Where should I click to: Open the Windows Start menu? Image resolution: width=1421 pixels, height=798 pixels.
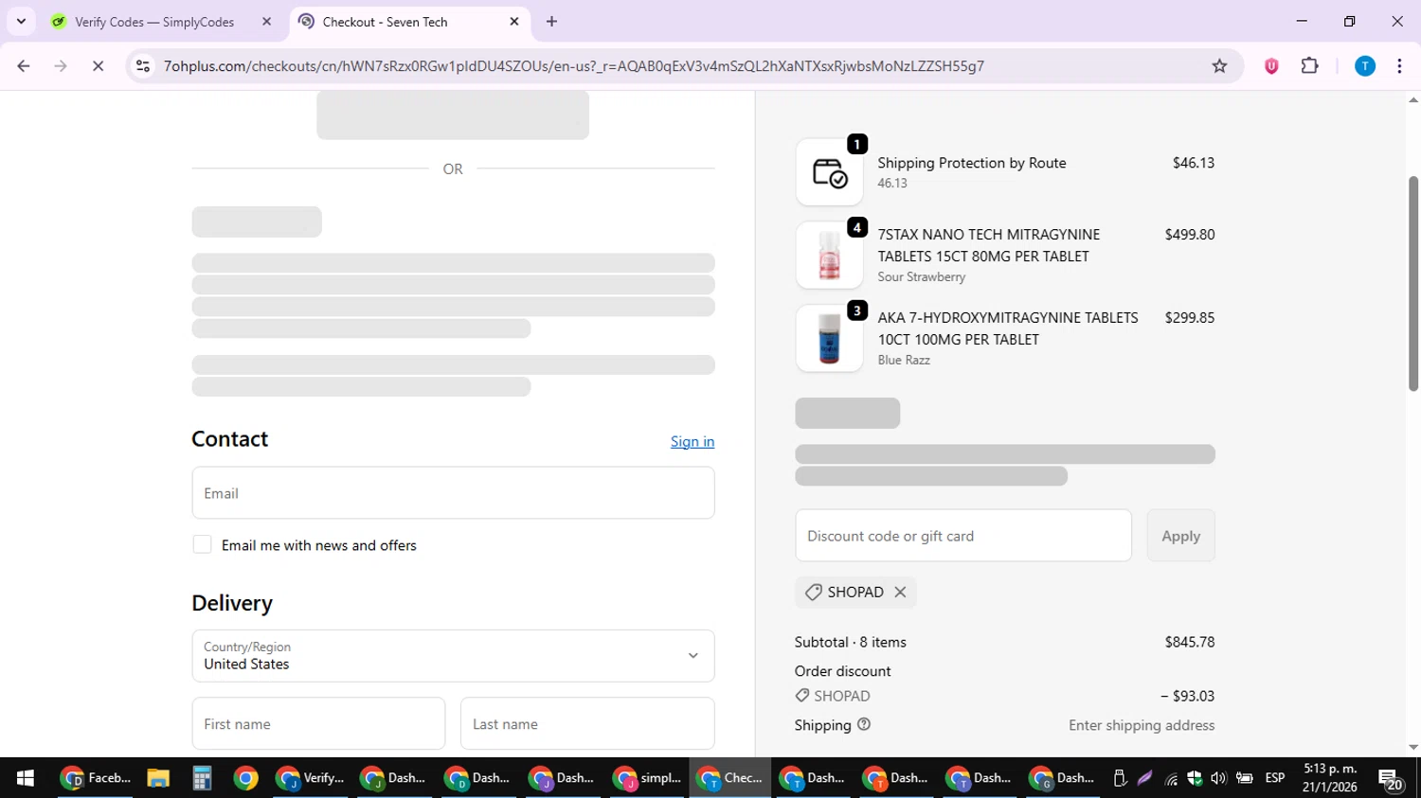click(26, 778)
